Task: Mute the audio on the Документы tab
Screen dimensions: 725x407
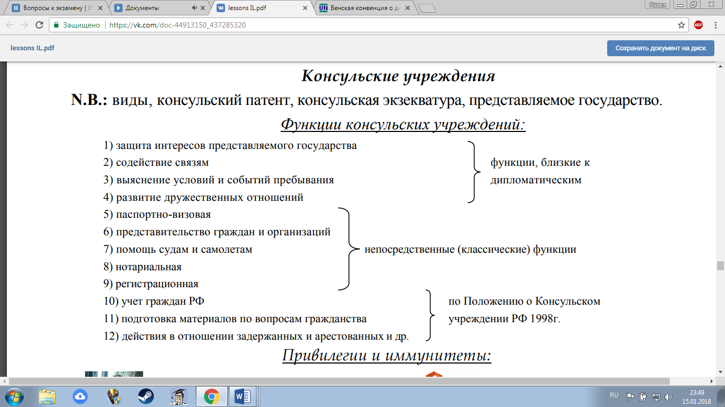Action: click(194, 8)
